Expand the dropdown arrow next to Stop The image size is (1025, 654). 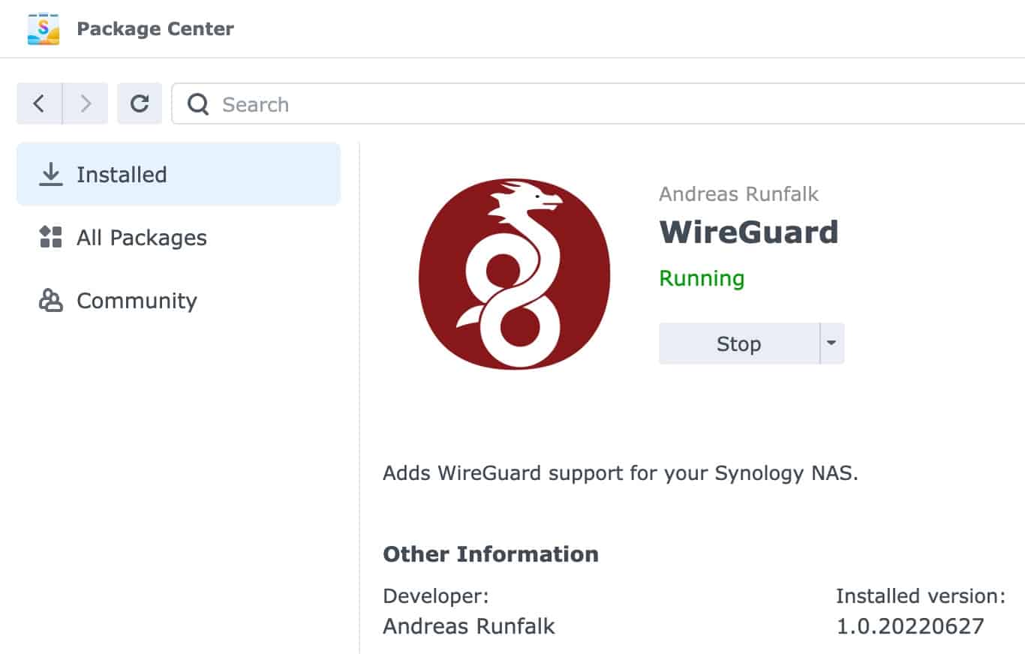click(x=832, y=343)
